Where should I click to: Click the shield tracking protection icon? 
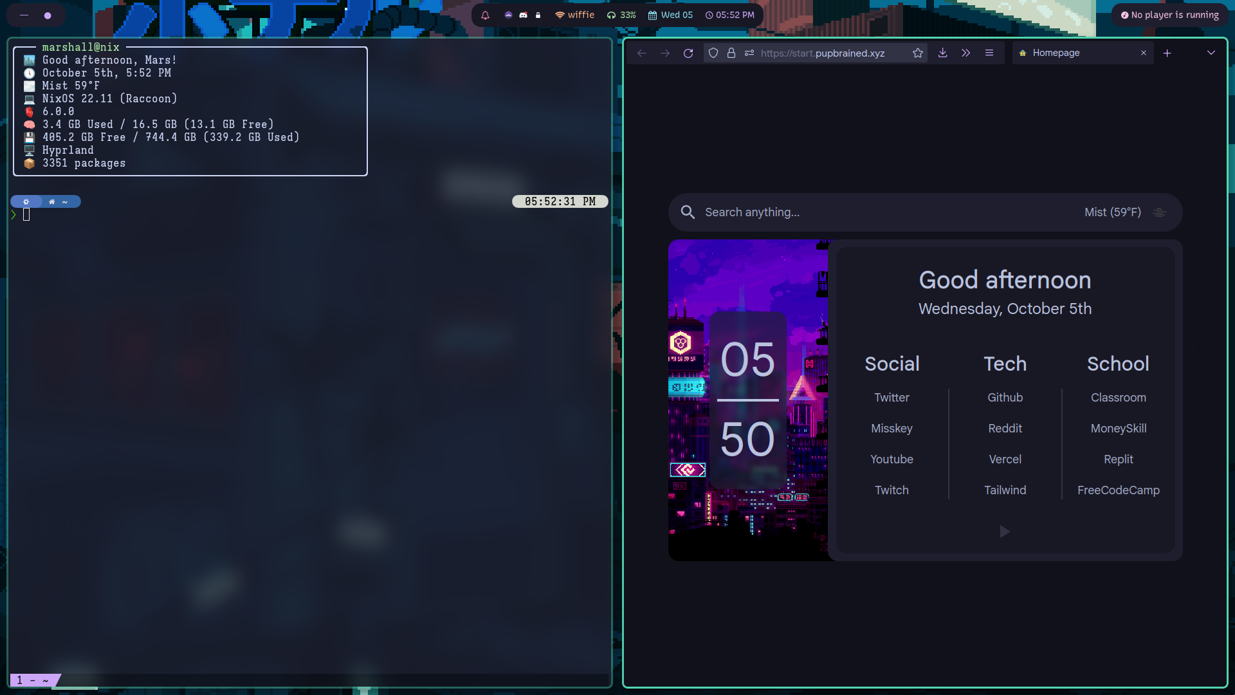(713, 53)
